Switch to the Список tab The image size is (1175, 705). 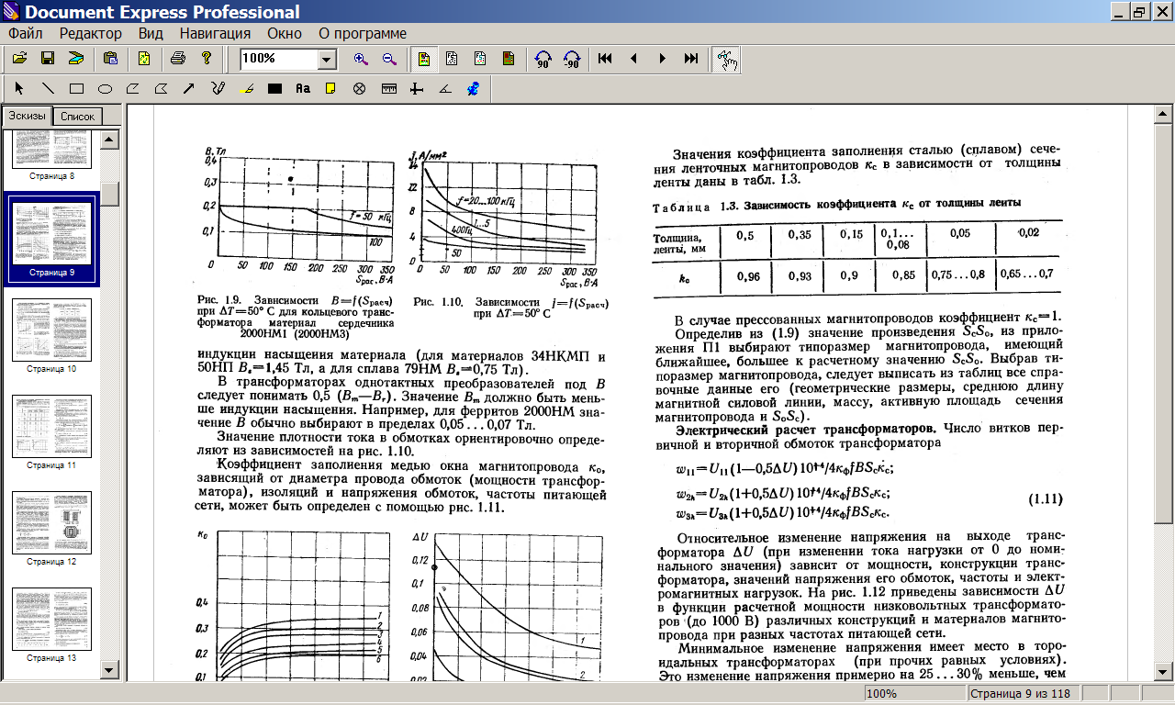click(76, 117)
